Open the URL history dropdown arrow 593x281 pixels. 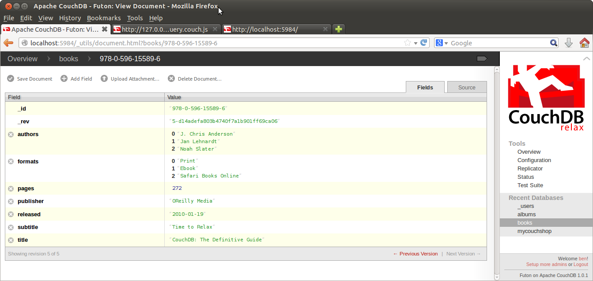point(415,43)
